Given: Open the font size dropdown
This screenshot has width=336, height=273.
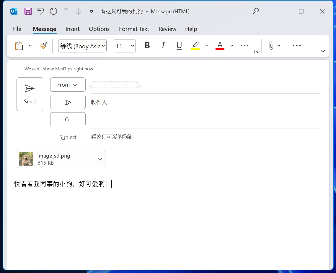Looking at the screenshot, I should coord(133,46).
